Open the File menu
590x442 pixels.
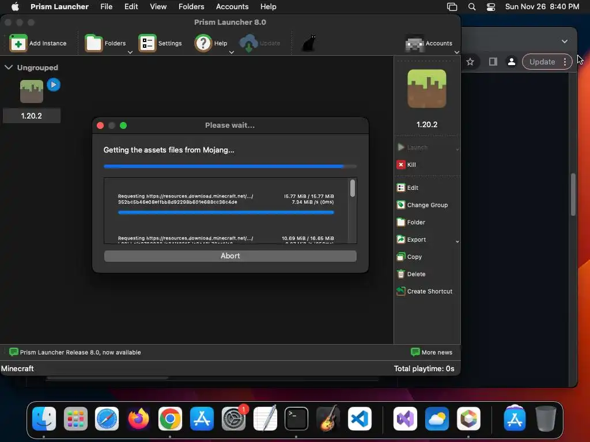(107, 7)
